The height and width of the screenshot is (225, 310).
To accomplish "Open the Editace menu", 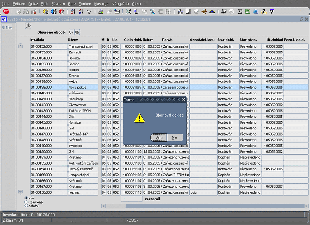I will [19, 3].
